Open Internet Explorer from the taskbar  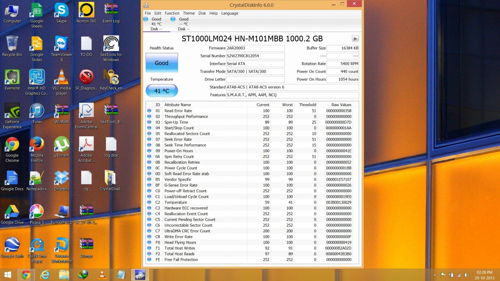point(45,275)
